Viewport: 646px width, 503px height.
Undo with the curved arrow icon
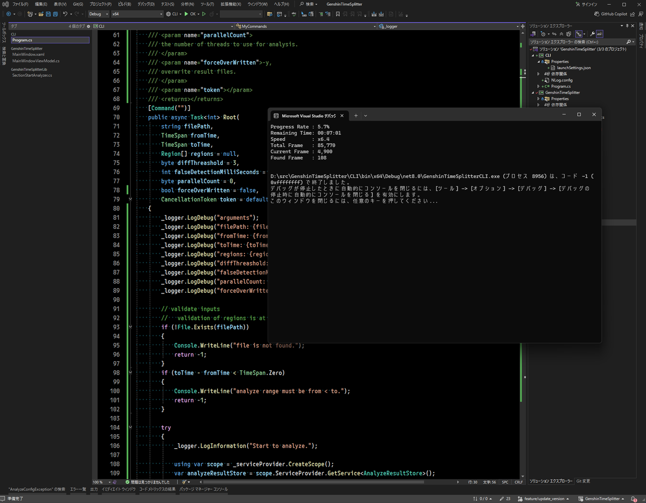(x=65, y=13)
